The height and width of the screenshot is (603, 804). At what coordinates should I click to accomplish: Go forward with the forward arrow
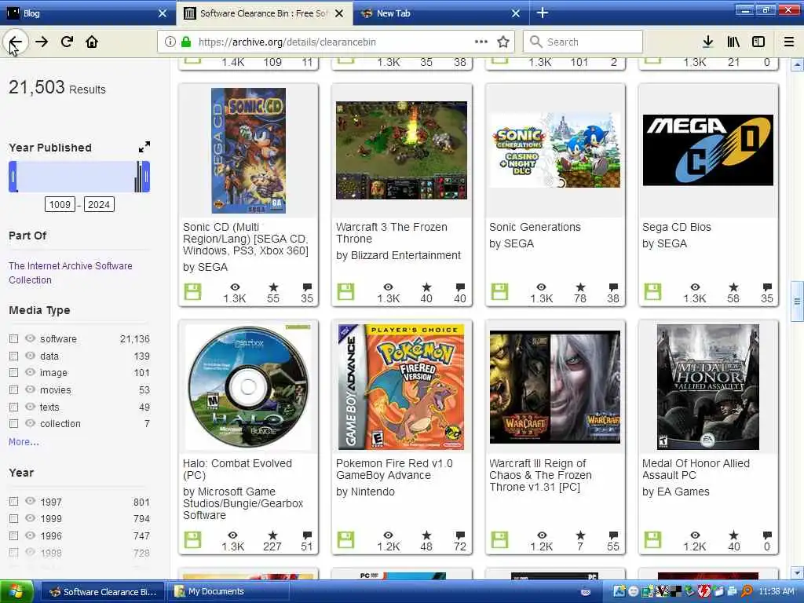42,42
